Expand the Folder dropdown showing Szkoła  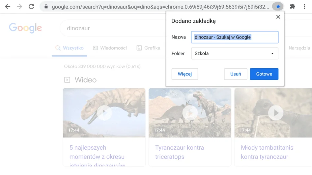coord(235,53)
